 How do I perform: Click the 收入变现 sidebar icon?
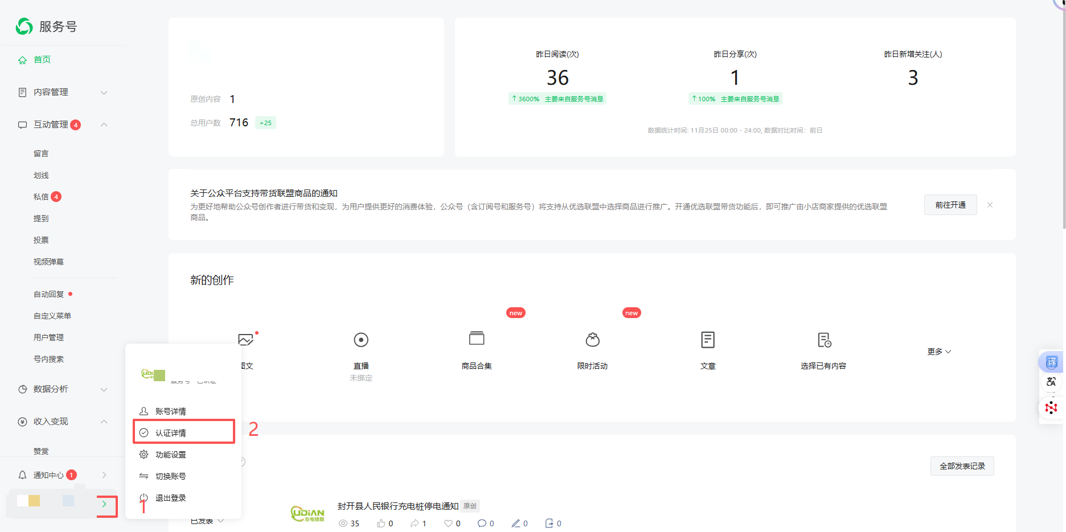point(22,422)
